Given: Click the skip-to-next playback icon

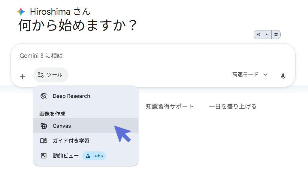Looking at the screenshot, I should click(x=267, y=34).
